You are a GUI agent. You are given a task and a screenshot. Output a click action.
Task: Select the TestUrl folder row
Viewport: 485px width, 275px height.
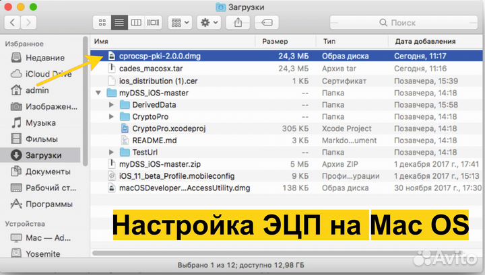(x=286, y=152)
